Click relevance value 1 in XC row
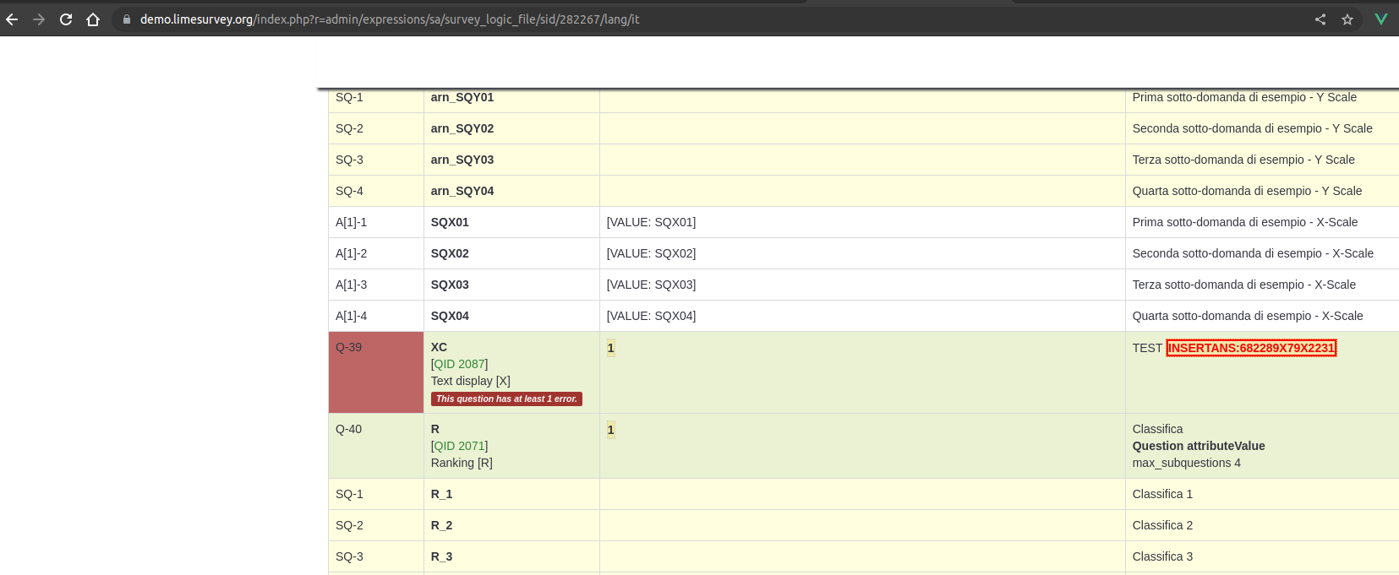Viewport: 1399px width, 575px height. [610, 348]
